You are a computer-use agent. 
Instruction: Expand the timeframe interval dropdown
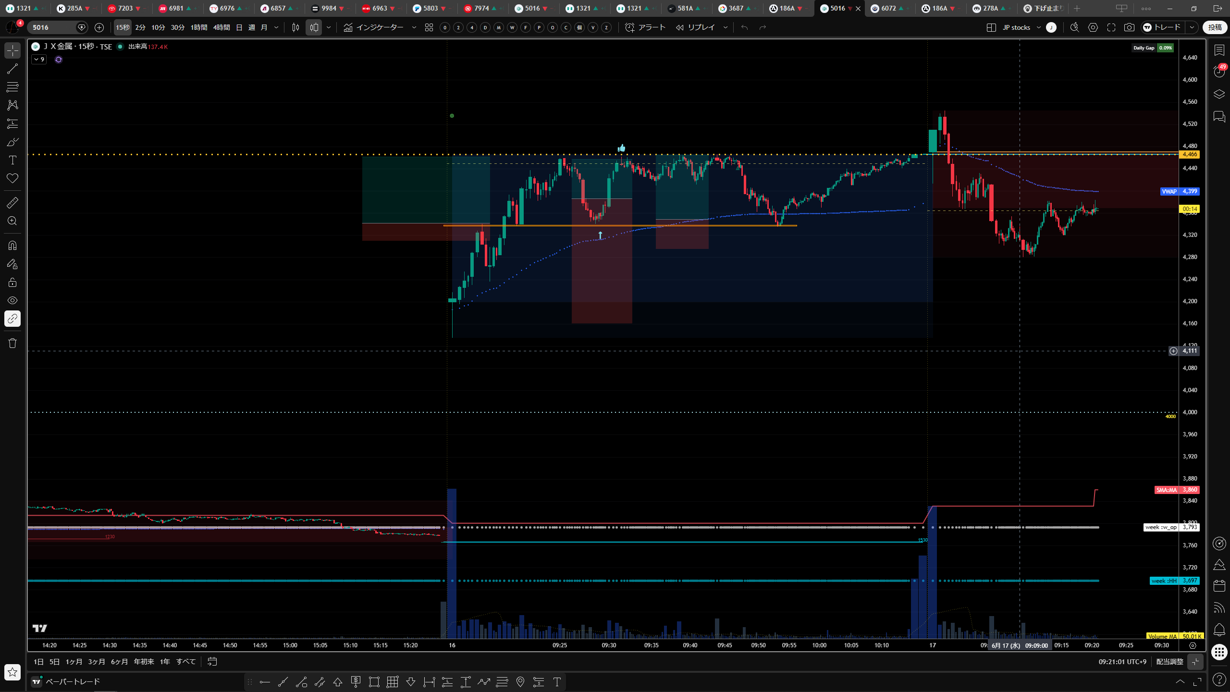(276, 27)
